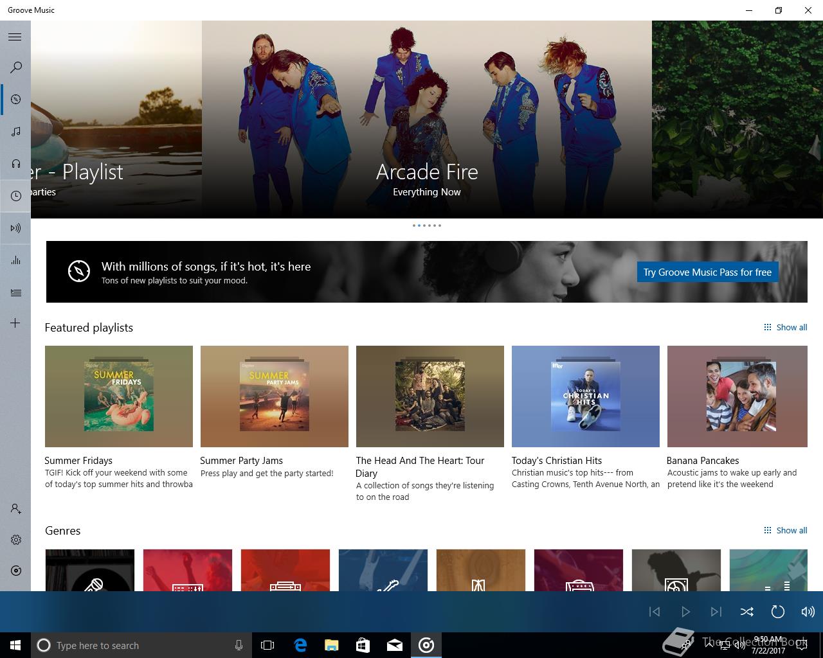Click the Summer Fridays title text
Image resolution: width=823 pixels, height=658 pixels.
point(78,460)
